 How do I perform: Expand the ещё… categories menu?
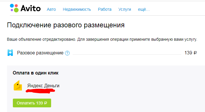(x=144, y=9)
